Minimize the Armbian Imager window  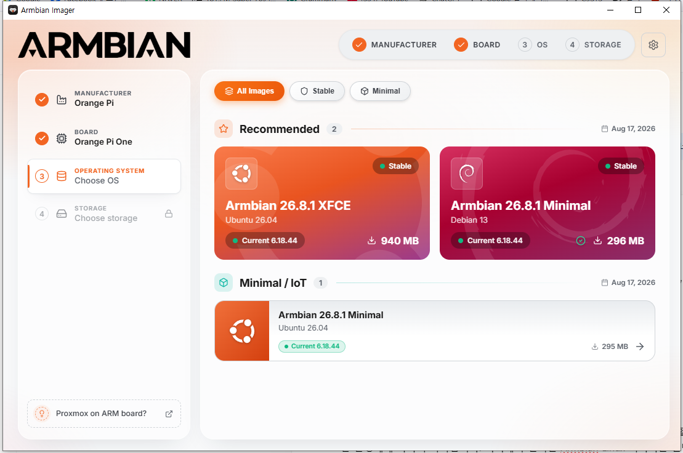coord(610,10)
